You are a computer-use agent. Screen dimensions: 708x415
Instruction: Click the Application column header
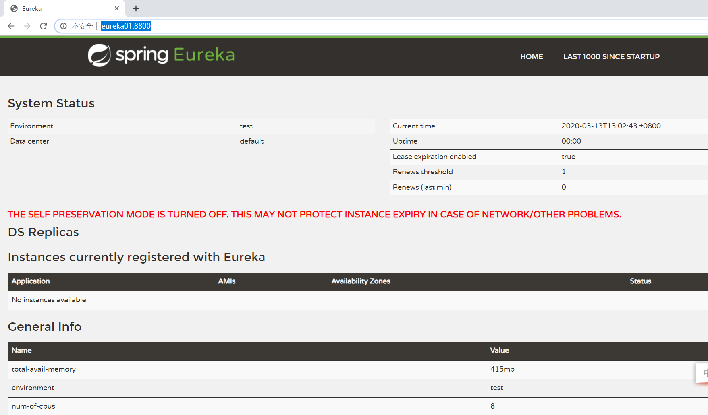pos(31,281)
